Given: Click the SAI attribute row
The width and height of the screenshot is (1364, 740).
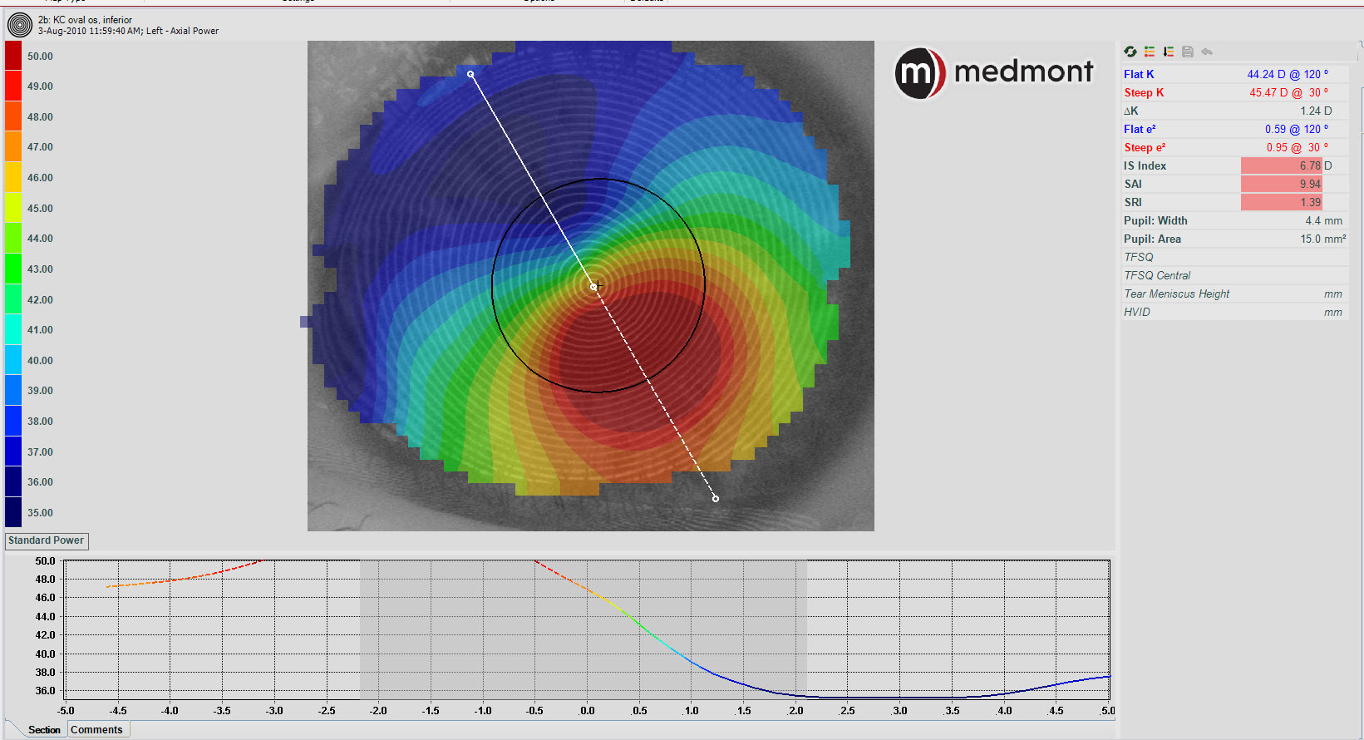Looking at the screenshot, I should (x=1234, y=184).
